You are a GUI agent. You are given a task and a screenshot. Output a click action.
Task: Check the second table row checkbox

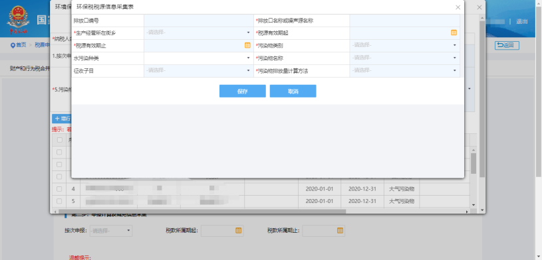(59, 164)
